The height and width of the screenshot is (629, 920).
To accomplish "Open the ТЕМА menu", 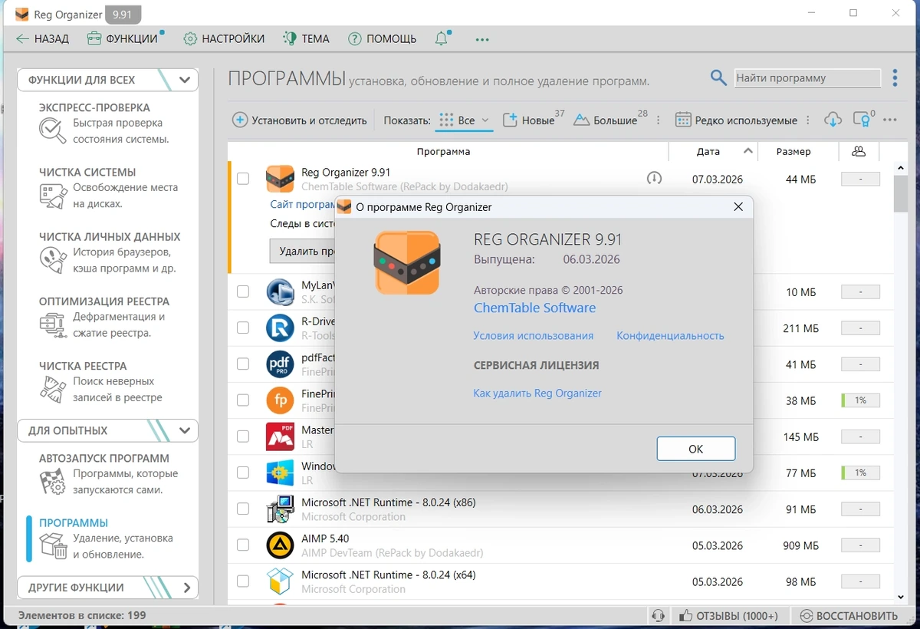I will [306, 38].
